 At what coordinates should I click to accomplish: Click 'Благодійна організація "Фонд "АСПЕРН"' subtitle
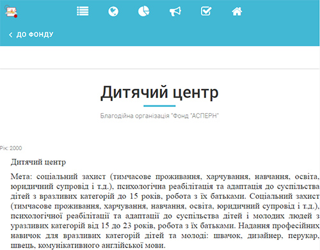click(159, 116)
